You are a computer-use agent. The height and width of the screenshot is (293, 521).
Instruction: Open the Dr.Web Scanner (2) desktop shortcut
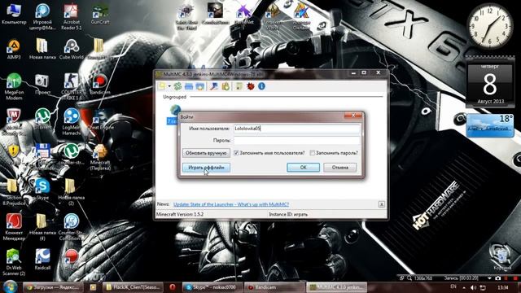point(14,262)
